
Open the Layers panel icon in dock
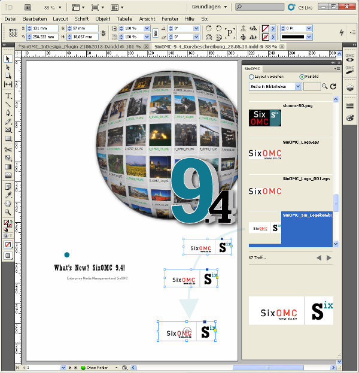pyautogui.click(x=350, y=88)
